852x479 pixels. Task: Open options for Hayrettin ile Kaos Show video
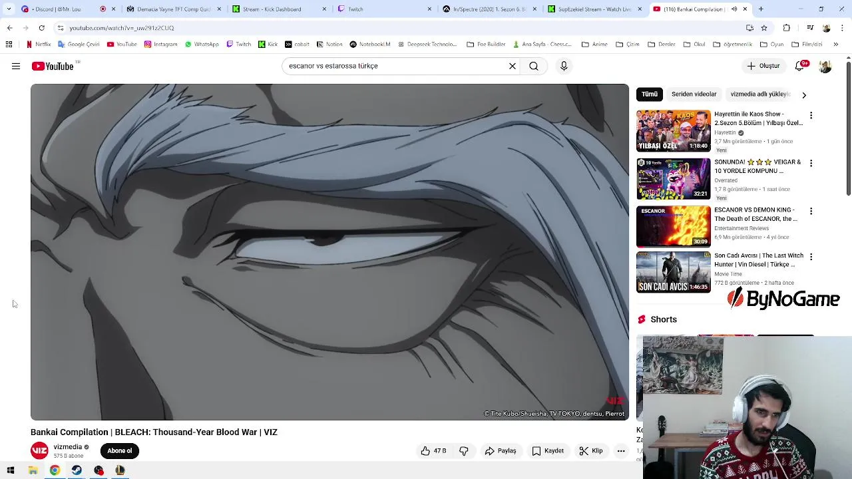coord(811,115)
